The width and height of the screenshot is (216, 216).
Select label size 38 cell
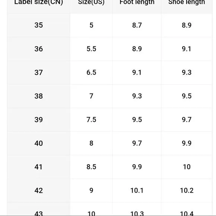[x=39, y=96]
